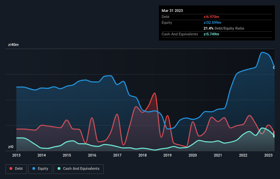This screenshot has height=179, width=280.
Task: Click the red Debt endpoint marker
Action: click(x=274, y=133)
